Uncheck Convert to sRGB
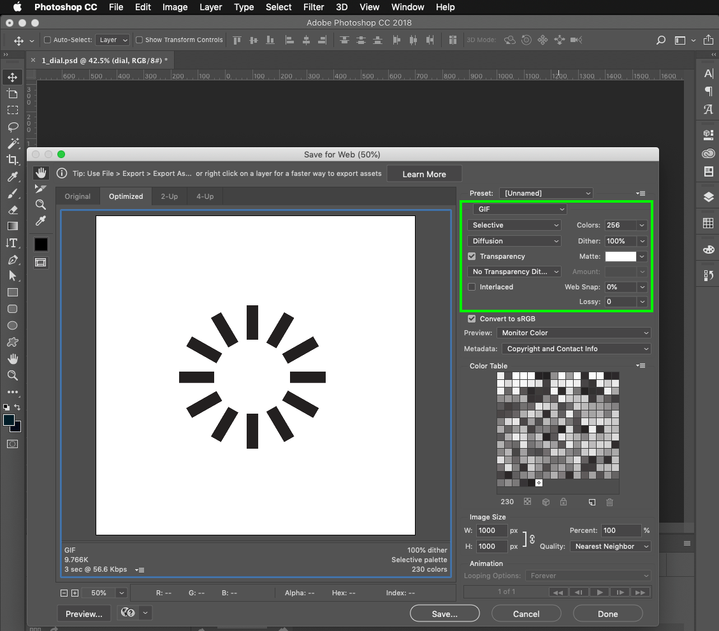719x631 pixels. pos(472,319)
